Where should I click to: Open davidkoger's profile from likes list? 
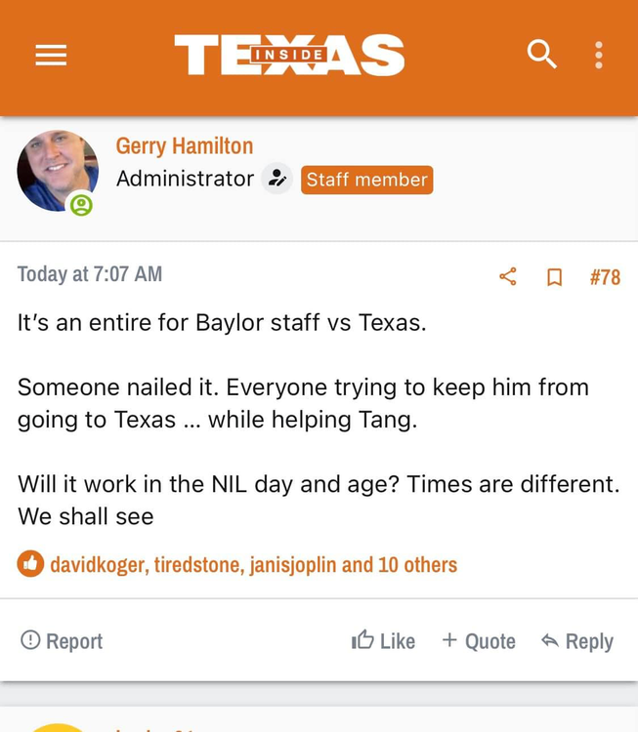coord(98,564)
